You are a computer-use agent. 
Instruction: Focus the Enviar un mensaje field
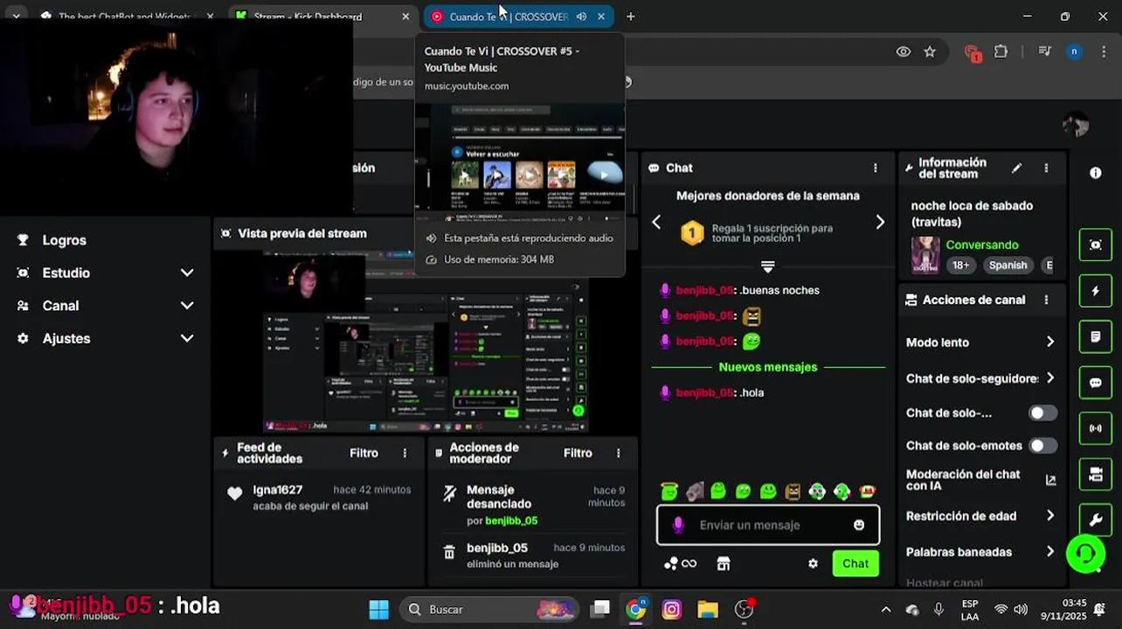point(768,525)
